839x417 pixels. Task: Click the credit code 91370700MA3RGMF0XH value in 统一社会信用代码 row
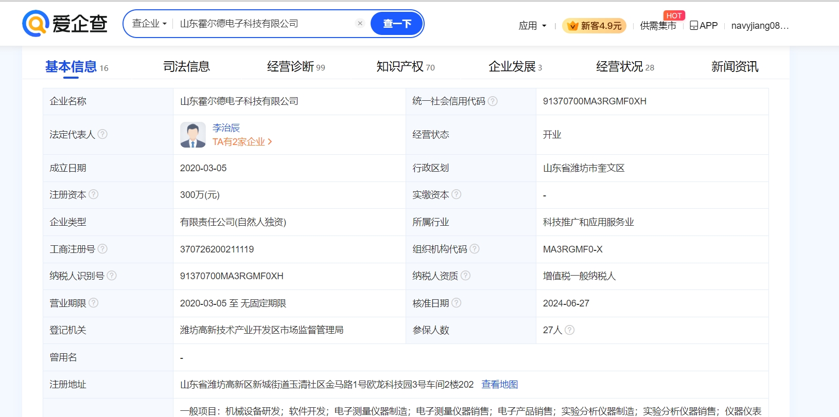tap(595, 101)
